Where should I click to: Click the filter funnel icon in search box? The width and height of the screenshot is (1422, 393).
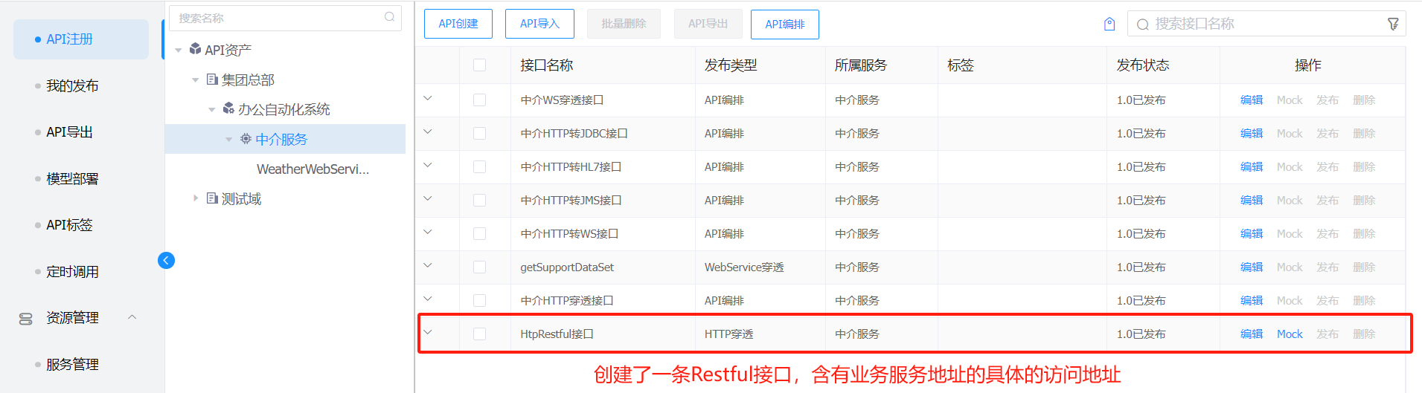click(x=1393, y=25)
